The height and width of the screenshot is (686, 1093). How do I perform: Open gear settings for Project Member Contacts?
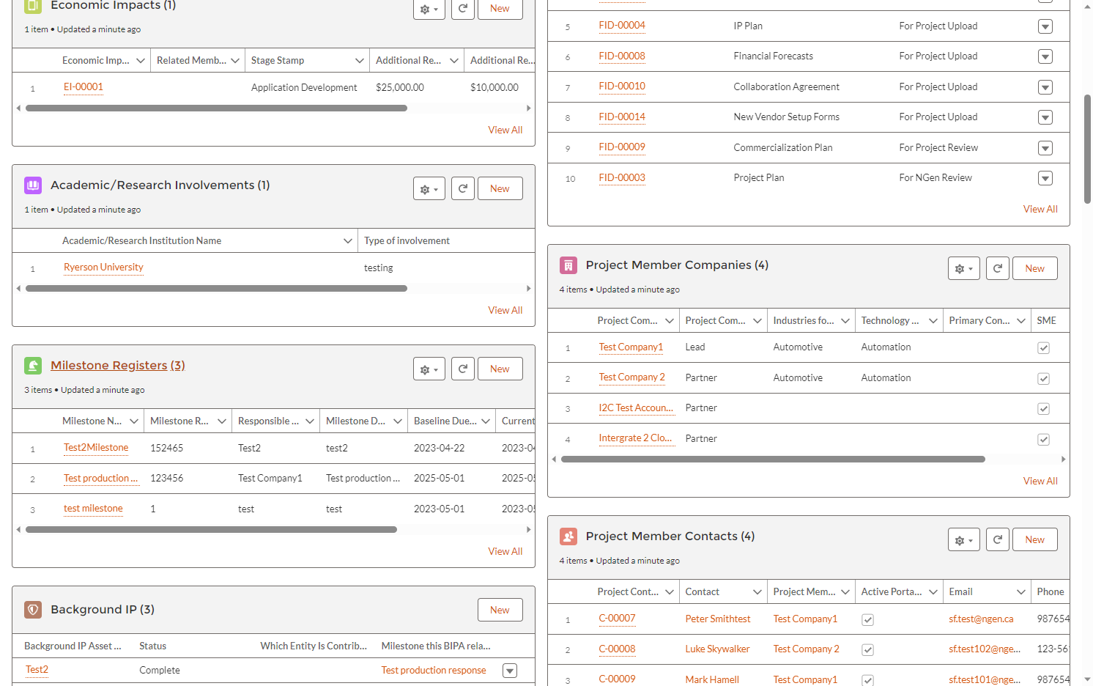[964, 539]
